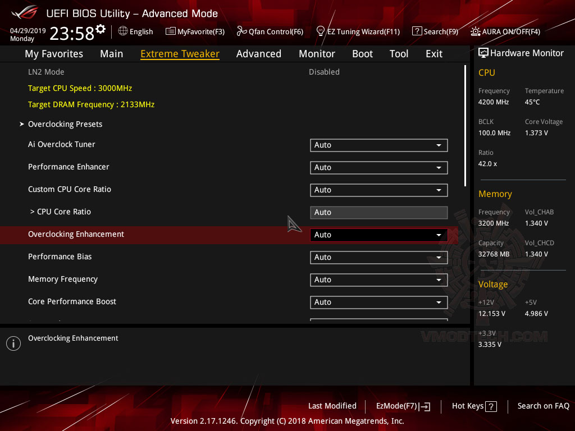575x431 pixels.
Task: Click the English language button
Action: pos(136,31)
